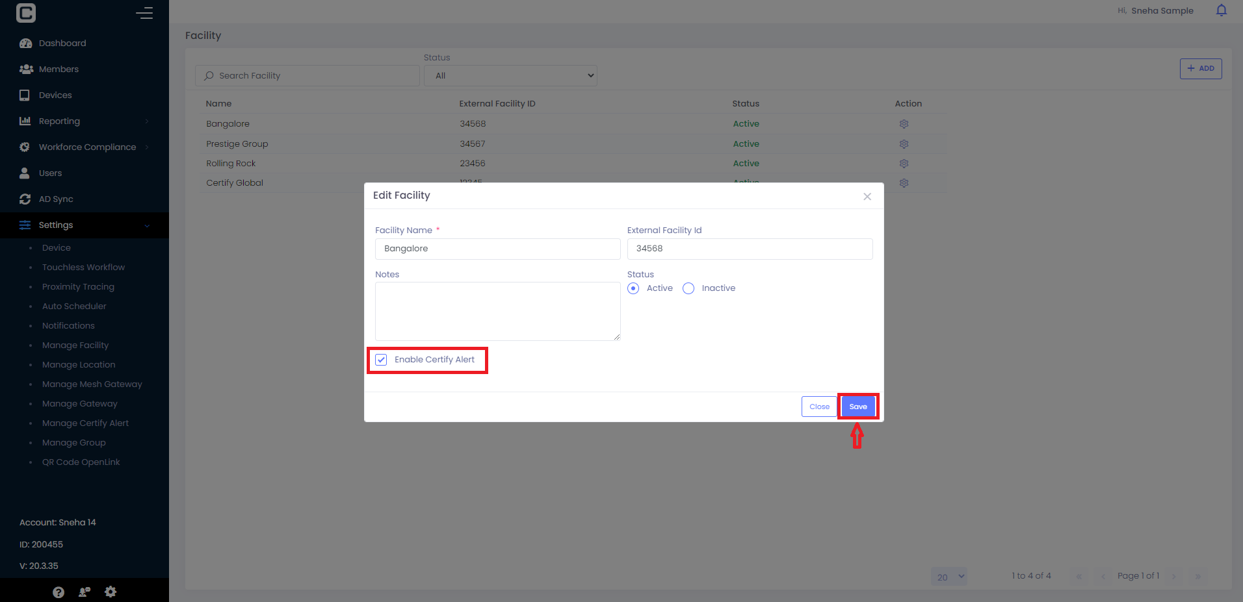Image resolution: width=1243 pixels, height=602 pixels.
Task: Open settings gear for Certify Global row
Action: click(904, 183)
